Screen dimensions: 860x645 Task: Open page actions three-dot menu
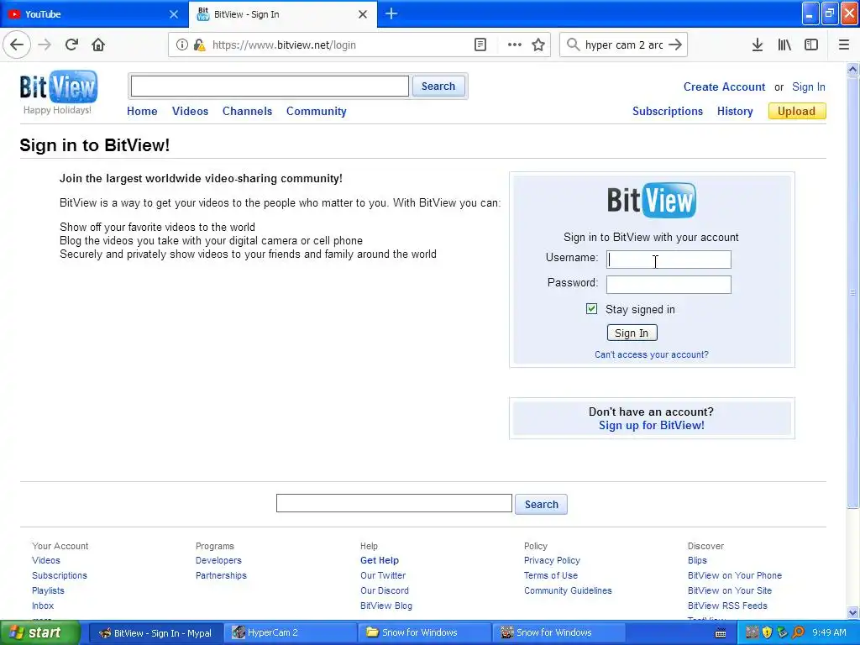click(515, 45)
